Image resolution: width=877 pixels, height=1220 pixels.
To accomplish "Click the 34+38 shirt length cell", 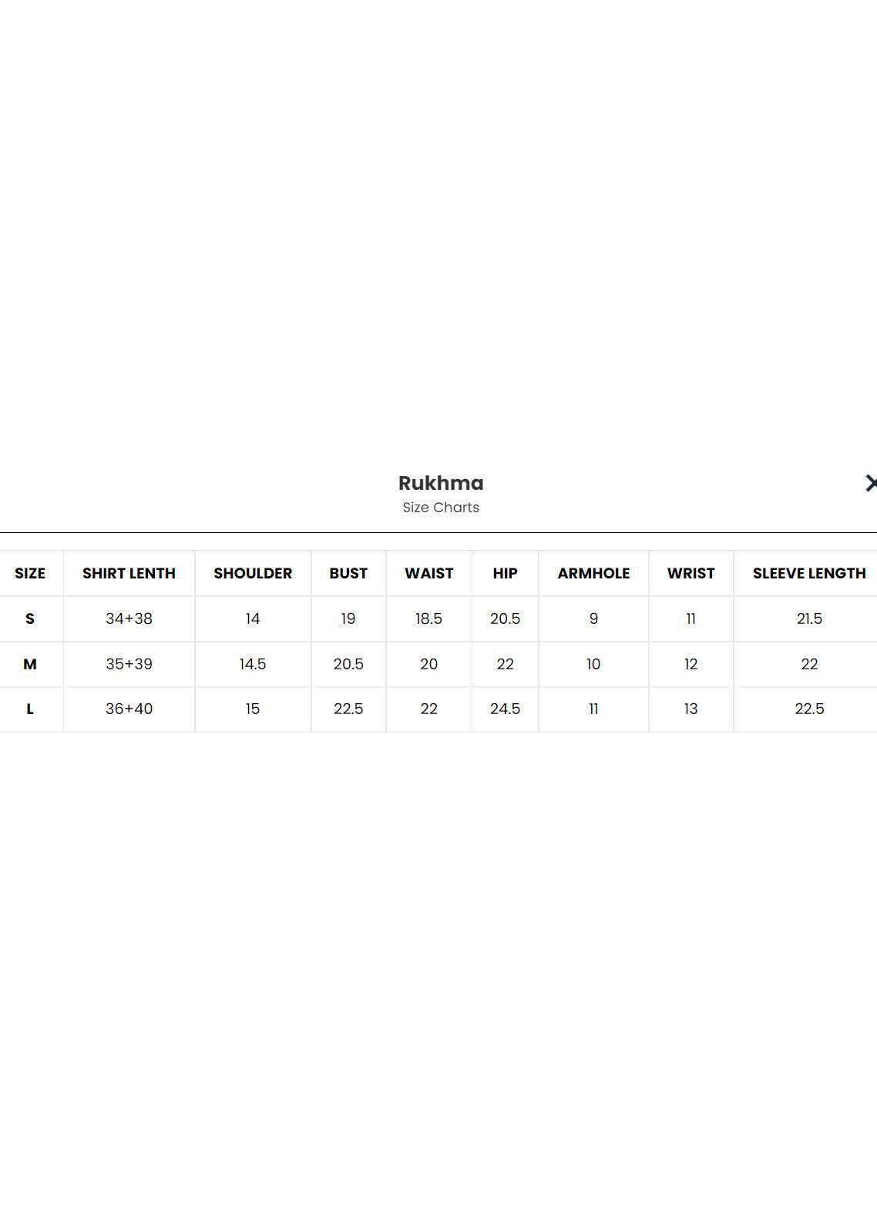I will point(129,618).
